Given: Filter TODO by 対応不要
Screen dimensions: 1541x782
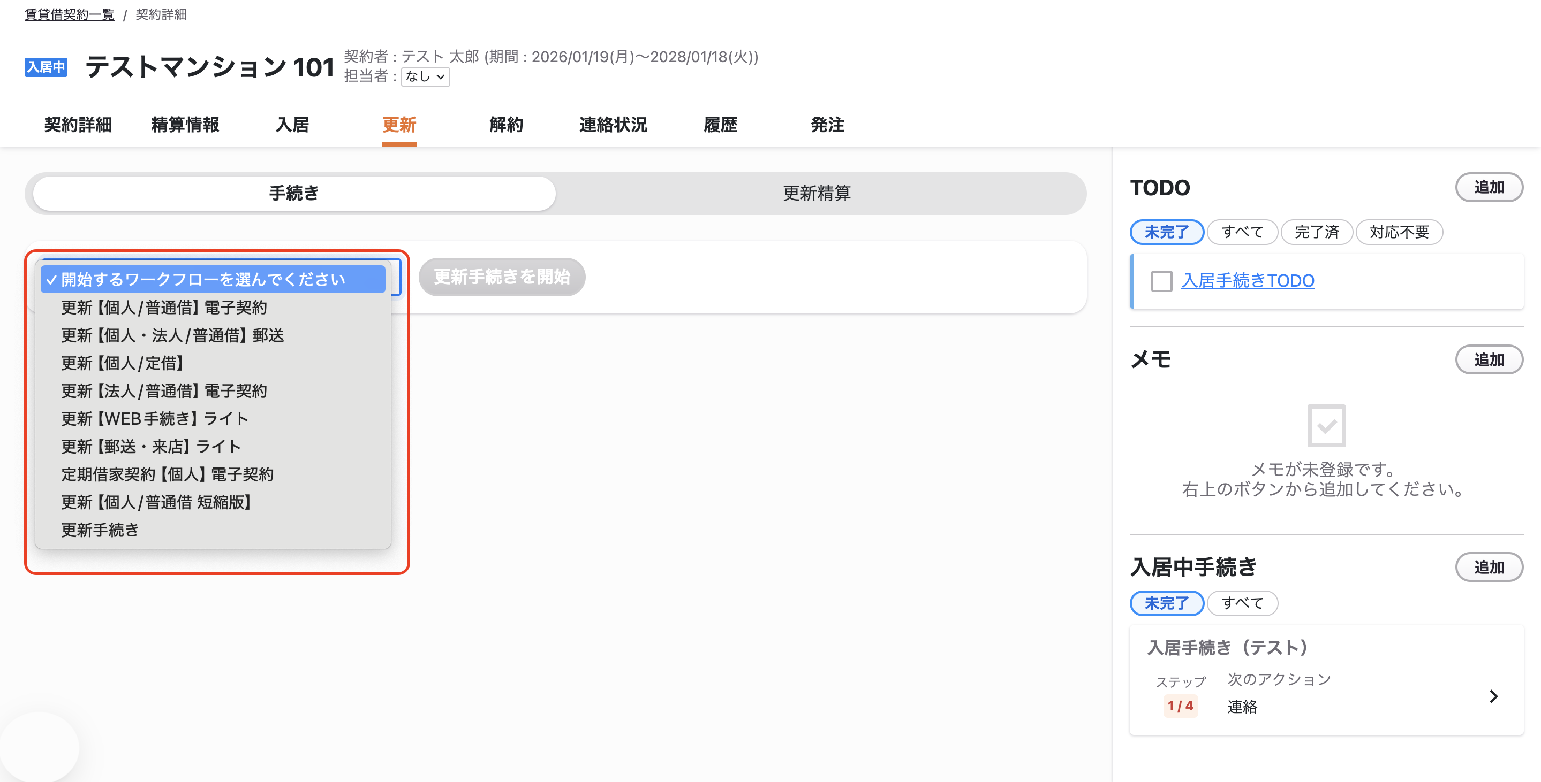Looking at the screenshot, I should [1399, 232].
